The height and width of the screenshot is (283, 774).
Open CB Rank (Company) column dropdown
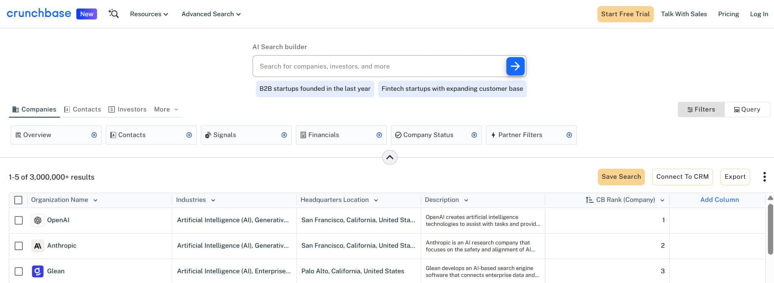click(662, 200)
